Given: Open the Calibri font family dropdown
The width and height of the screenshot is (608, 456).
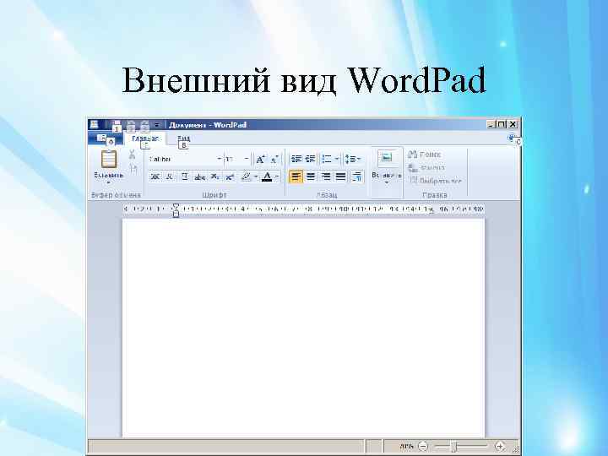Looking at the screenshot, I should [x=219, y=159].
